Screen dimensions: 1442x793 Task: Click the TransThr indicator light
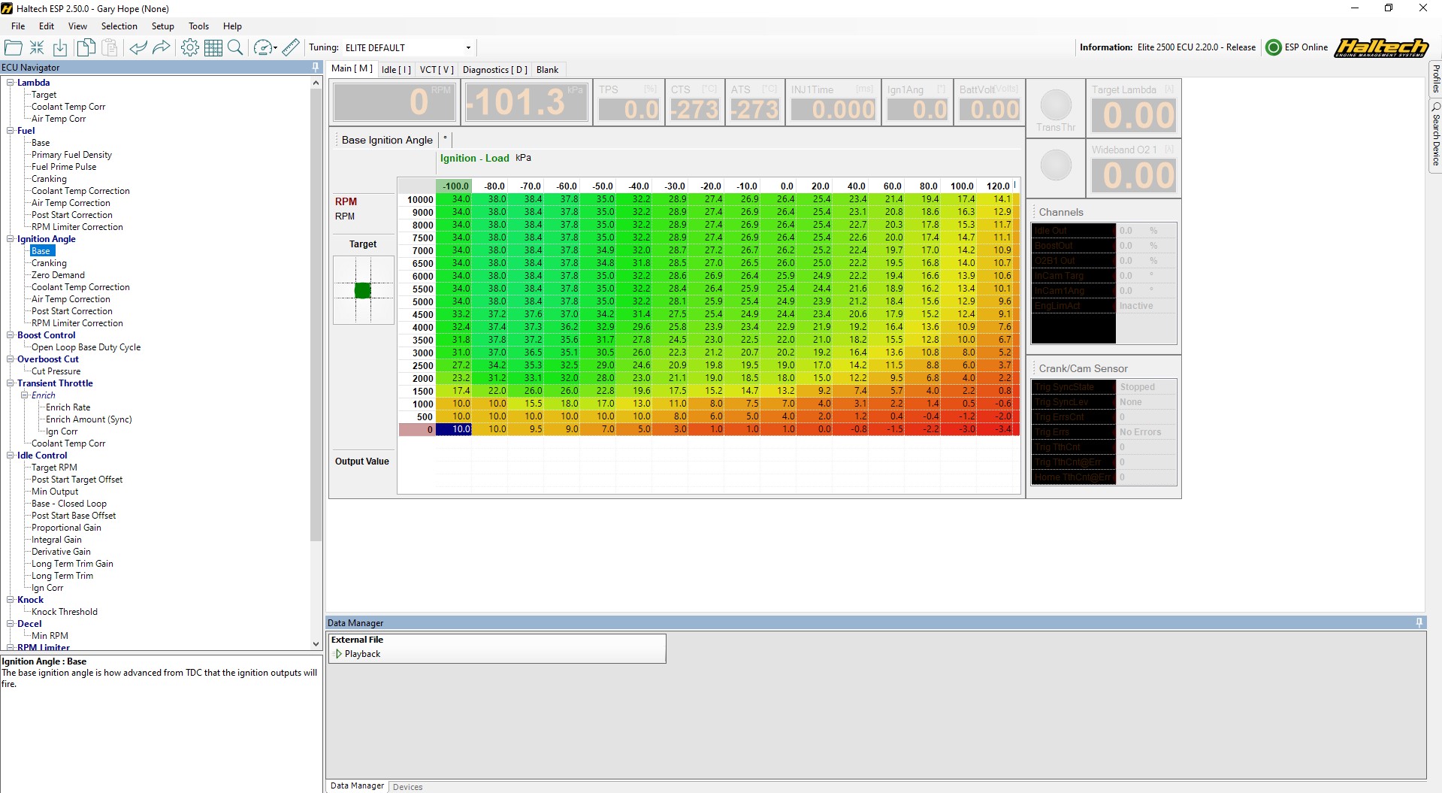[x=1056, y=105]
